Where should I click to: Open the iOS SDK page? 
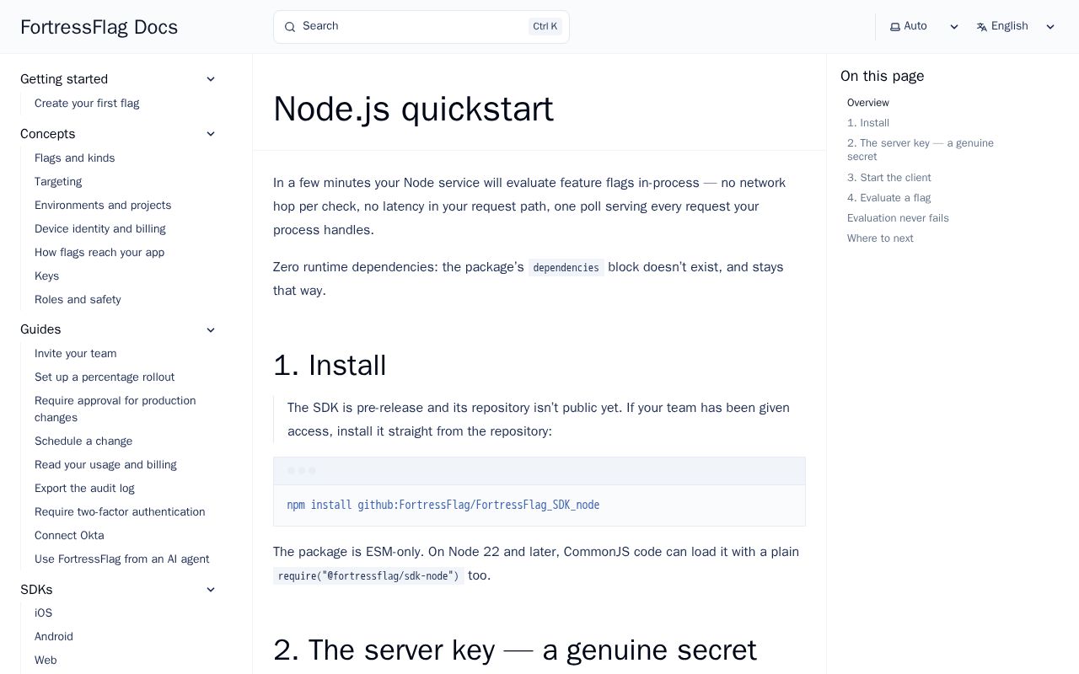pos(43,613)
